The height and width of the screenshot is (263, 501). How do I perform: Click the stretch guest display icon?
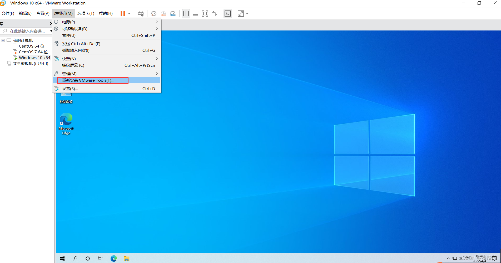pos(241,13)
